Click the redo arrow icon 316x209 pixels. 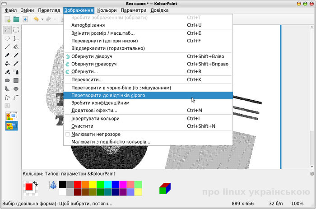coord(49,19)
